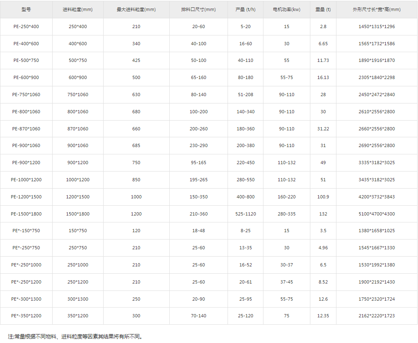Screen dimensions: 418x343
Task: Click the PE*-350*1200 model name cell
Action: click(26, 316)
